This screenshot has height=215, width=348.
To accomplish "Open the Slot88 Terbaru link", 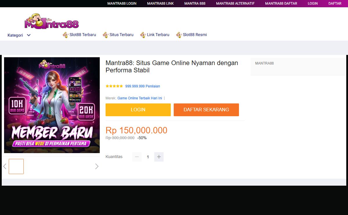I will [x=83, y=35].
